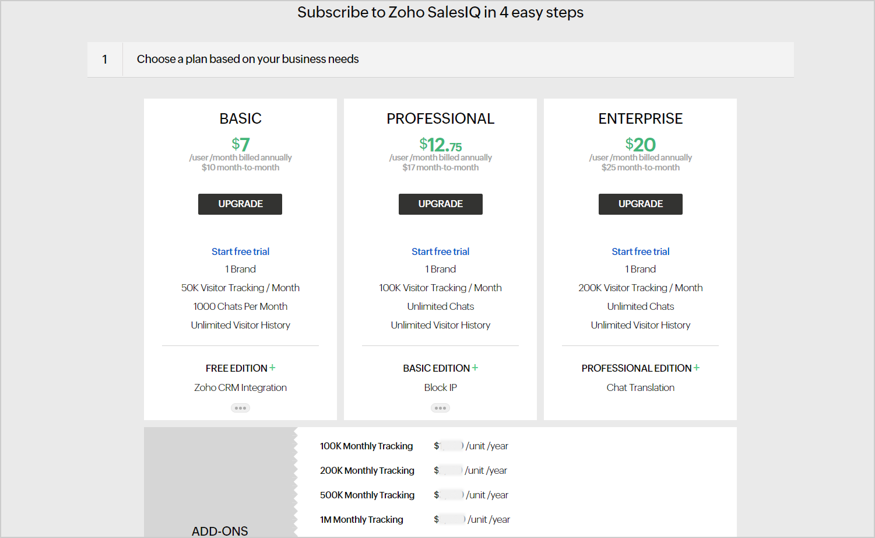This screenshot has width=875, height=538.
Task: Click the 500K Monthly Tracking price field
Action: pyautogui.click(x=452, y=495)
